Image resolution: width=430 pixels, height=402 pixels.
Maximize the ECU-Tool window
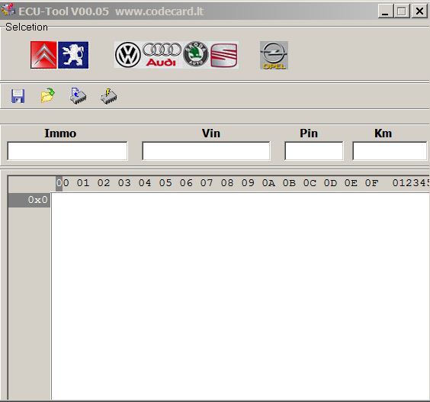402,11
